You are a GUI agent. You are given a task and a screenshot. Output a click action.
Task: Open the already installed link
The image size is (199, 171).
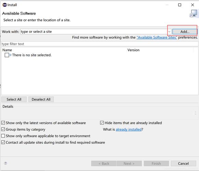[x=128, y=129]
